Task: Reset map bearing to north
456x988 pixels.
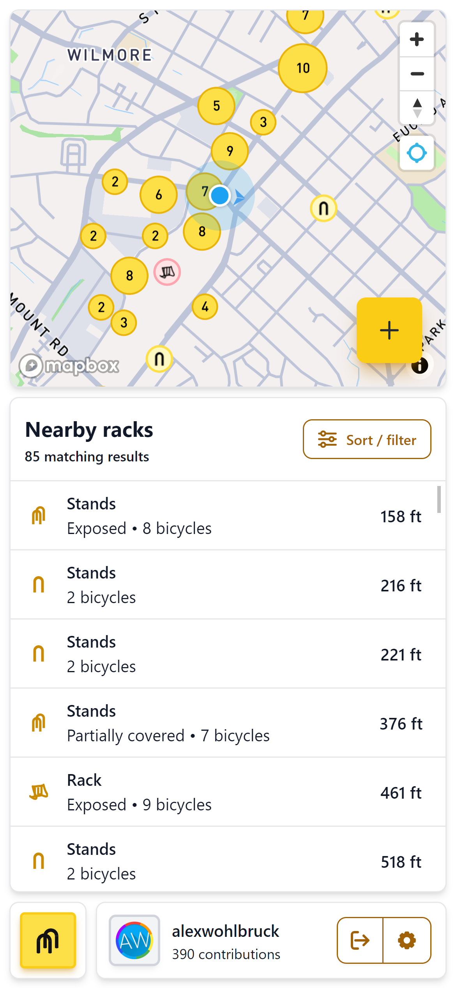Action: coord(417,108)
